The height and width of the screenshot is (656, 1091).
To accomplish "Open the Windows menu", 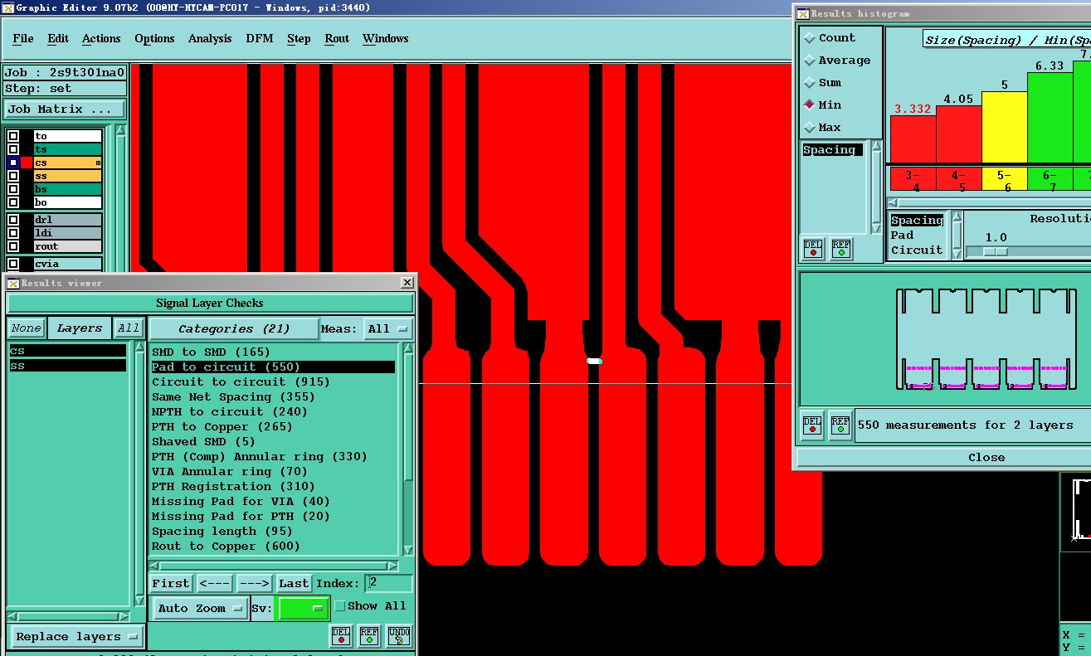I will (x=386, y=38).
